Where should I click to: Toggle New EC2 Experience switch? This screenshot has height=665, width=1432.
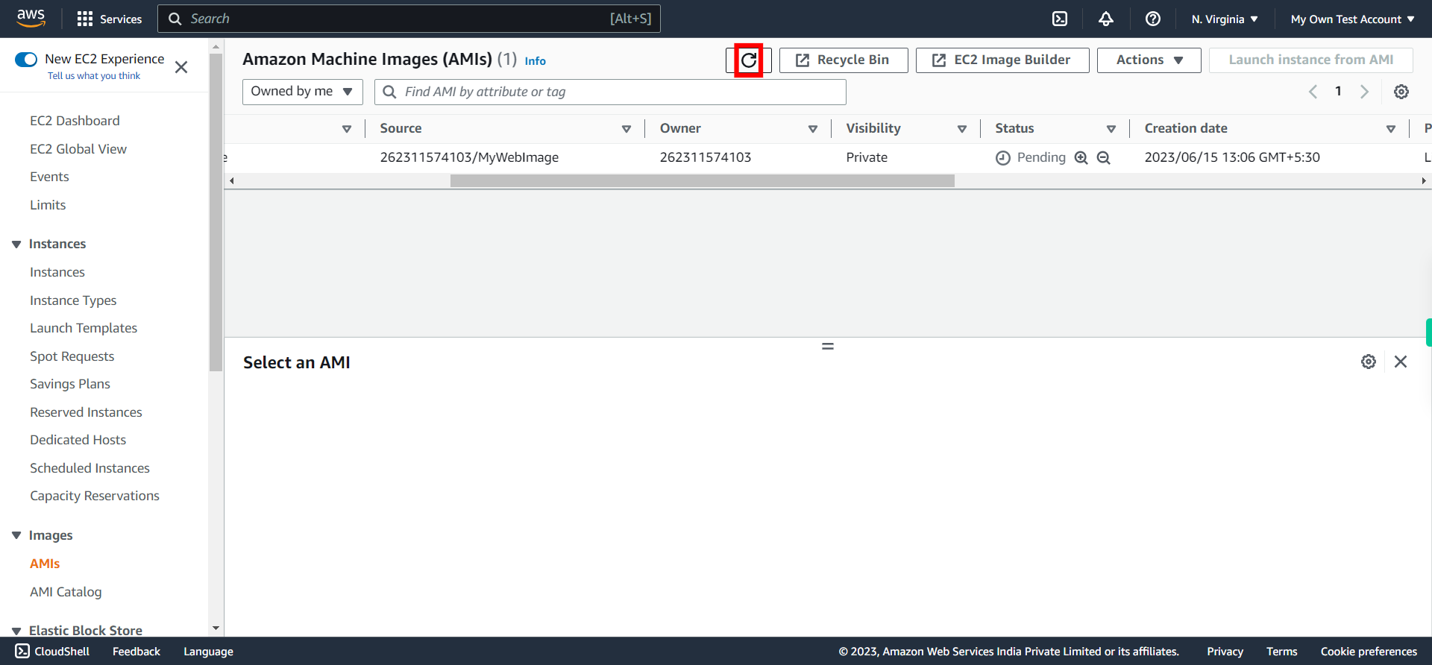[x=26, y=59]
